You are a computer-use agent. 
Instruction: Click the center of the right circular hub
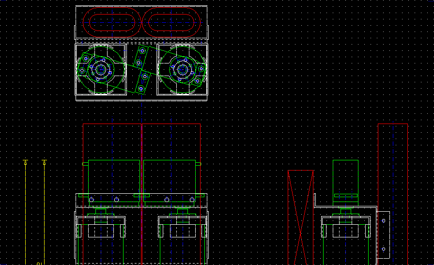[183, 70]
